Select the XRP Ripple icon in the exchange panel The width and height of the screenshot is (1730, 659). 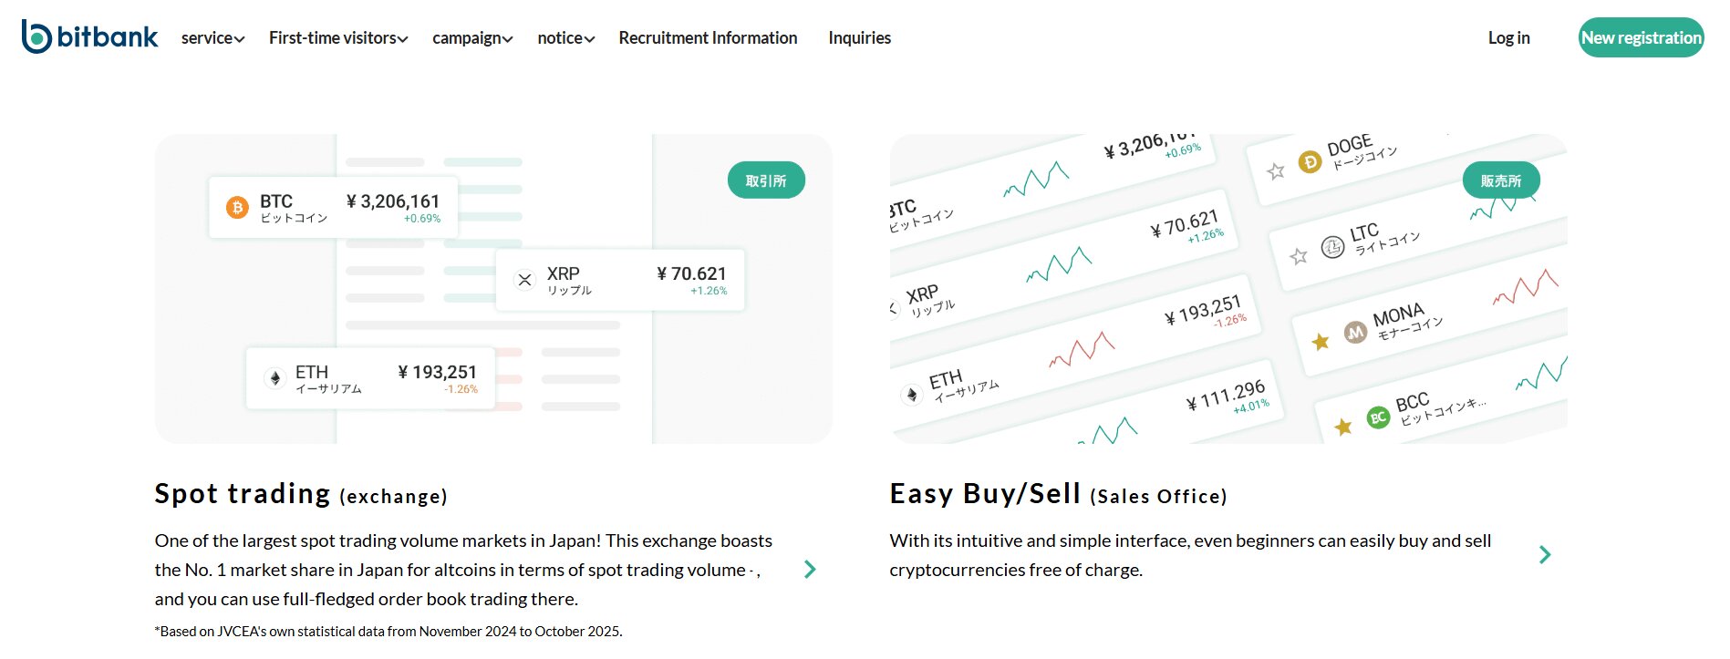[523, 280]
